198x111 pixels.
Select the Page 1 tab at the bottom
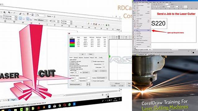tap(14, 100)
